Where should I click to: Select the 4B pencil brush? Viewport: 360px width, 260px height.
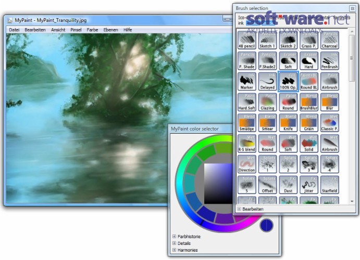click(x=246, y=40)
